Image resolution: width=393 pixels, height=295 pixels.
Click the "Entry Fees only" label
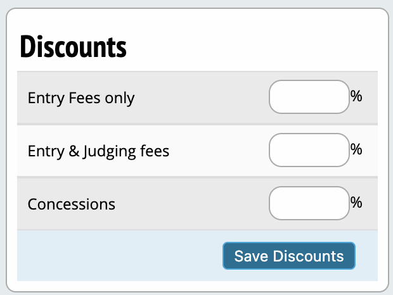(x=81, y=98)
